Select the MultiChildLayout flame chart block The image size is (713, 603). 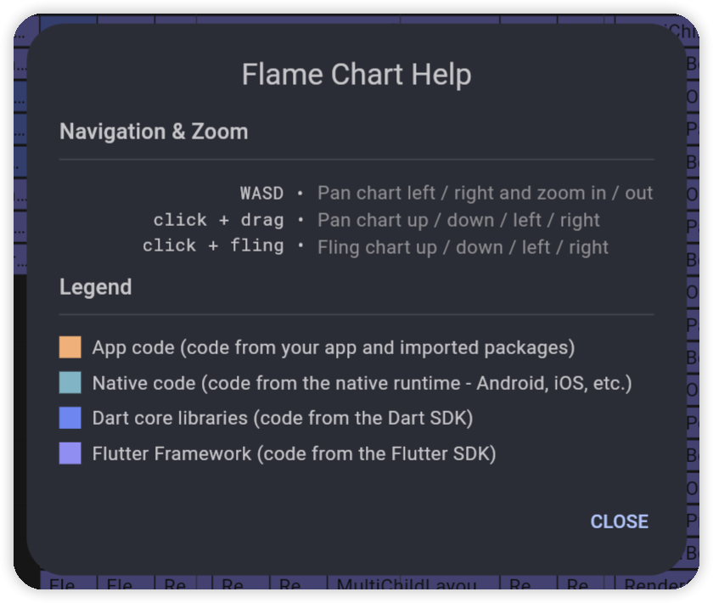(x=413, y=587)
